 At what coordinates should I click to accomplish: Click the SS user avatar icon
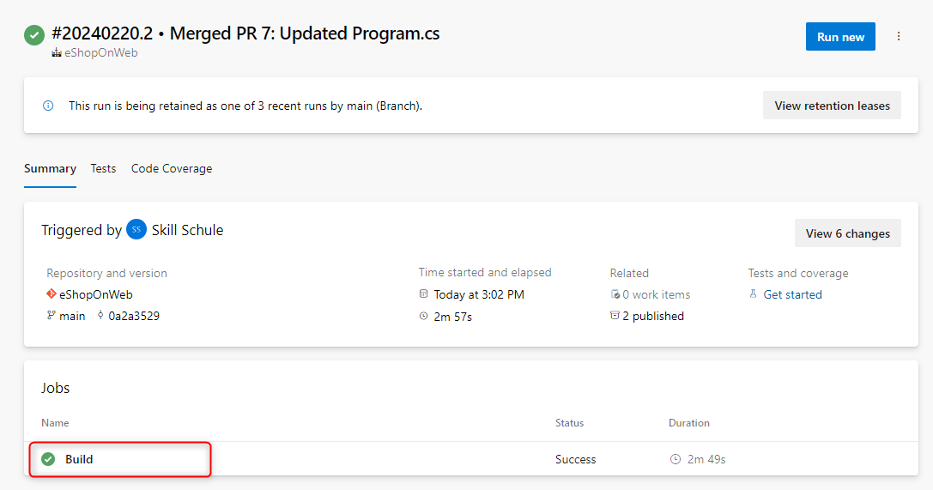tap(136, 230)
